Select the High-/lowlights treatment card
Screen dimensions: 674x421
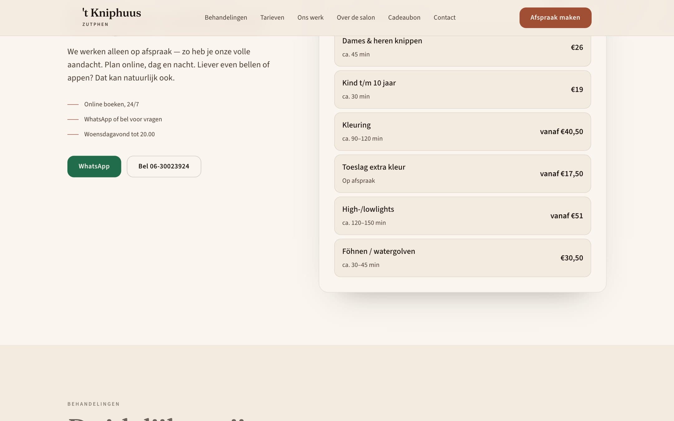[x=462, y=216]
